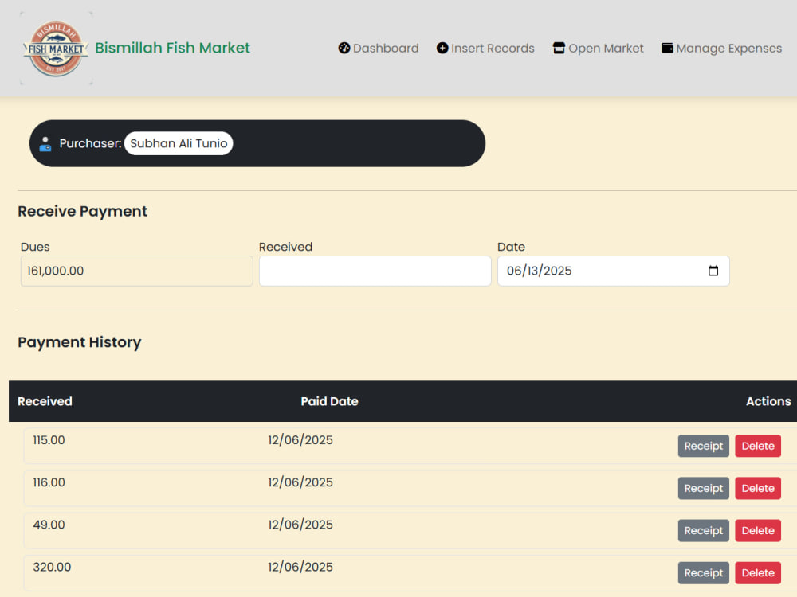Open Receipt for the 116.00 payment
Screen dimensions: 797x597
704,488
